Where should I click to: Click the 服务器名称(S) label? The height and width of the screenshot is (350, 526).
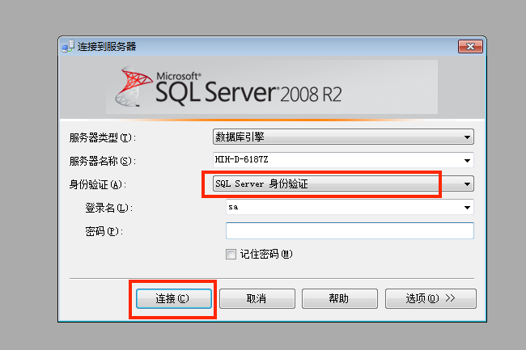pyautogui.click(x=102, y=161)
